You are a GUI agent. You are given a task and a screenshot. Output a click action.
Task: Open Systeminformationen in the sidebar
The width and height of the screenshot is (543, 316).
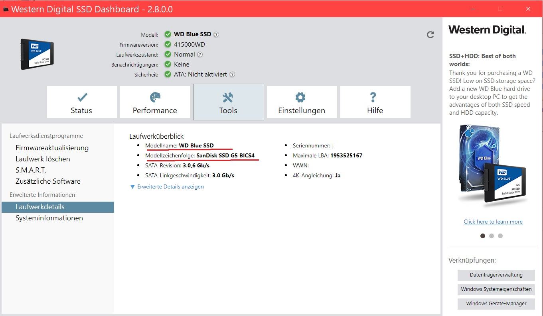coord(49,218)
